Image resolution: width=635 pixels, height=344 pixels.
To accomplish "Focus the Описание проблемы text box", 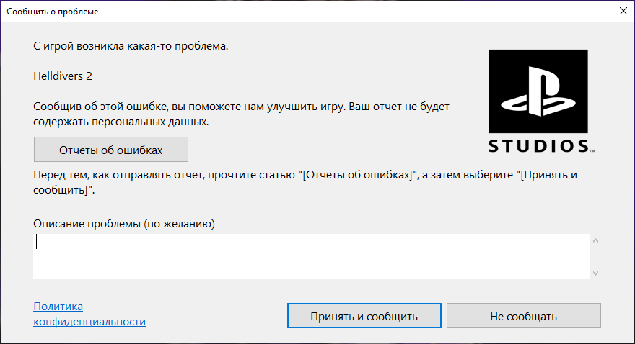I will [312, 256].
